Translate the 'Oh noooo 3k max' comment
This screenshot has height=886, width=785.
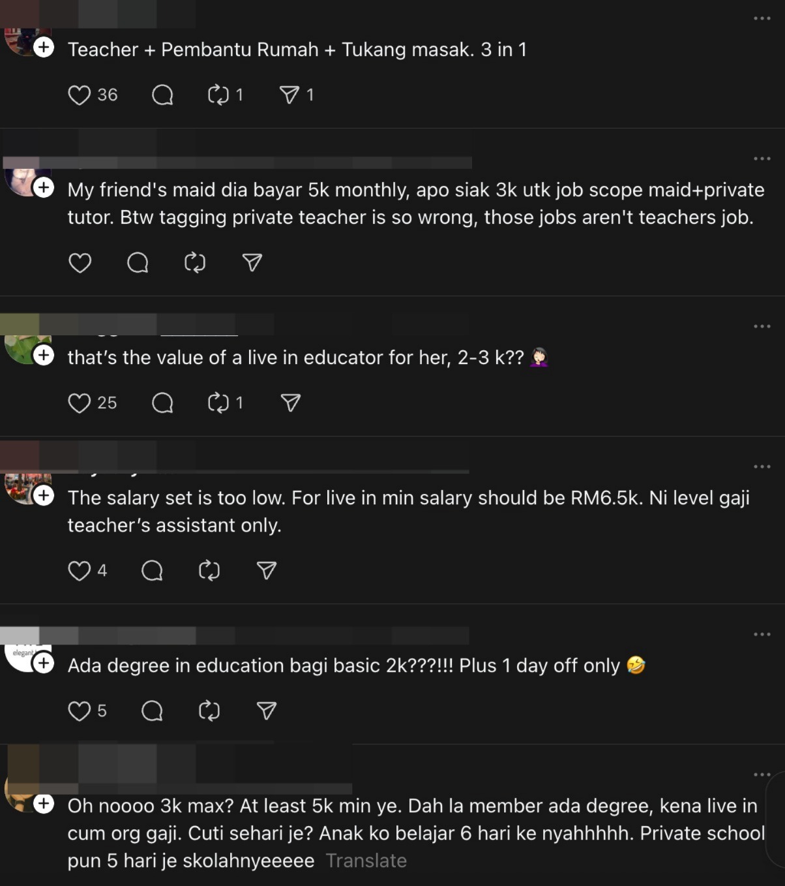(x=366, y=861)
